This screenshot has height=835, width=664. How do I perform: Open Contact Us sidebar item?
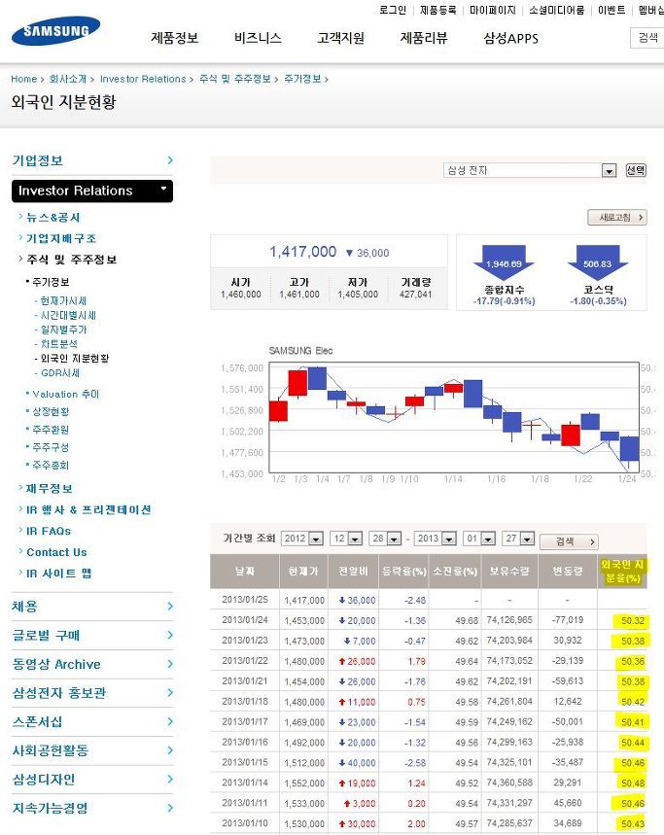tap(56, 552)
